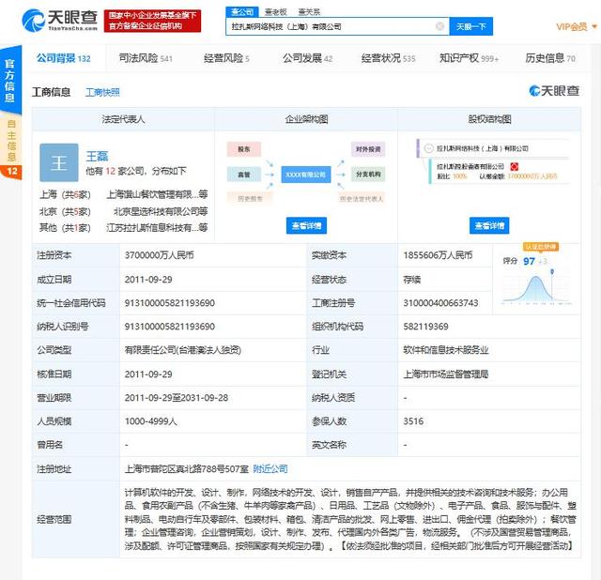Collapse the 拉扎斯网络科技 equity tree node
Screen dimensions: 601x580
(x=428, y=148)
